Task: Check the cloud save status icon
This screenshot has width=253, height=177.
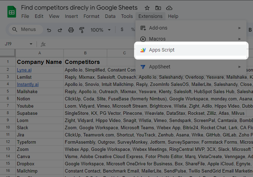Action: tap(169, 8)
